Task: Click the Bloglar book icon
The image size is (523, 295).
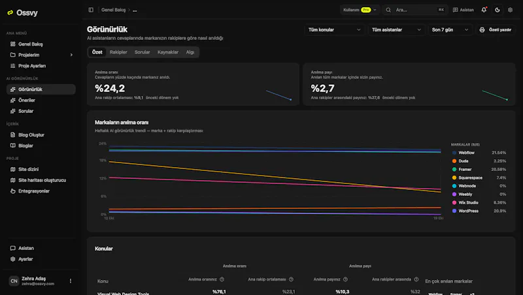Action: tap(12, 146)
